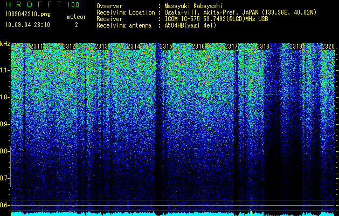Select the filename 1009042310.png
Viewport: 339px width, 216px height.
[x=27, y=14]
